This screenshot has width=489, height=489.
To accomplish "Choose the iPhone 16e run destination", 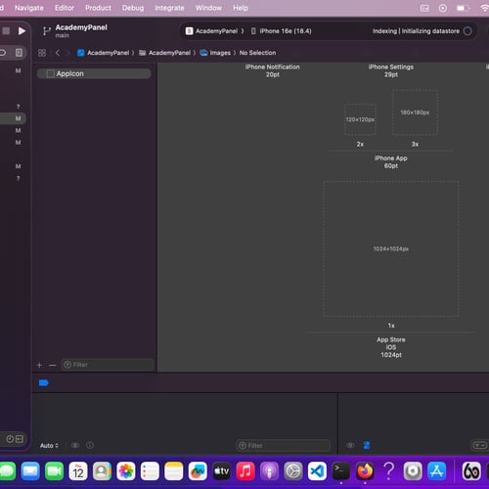I will [281, 31].
